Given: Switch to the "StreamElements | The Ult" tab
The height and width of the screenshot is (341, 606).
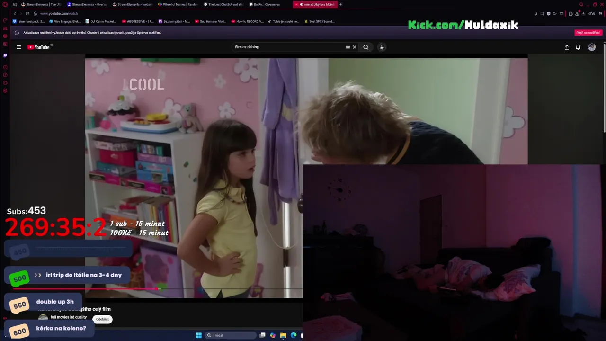Looking at the screenshot, I should tap(41, 4).
